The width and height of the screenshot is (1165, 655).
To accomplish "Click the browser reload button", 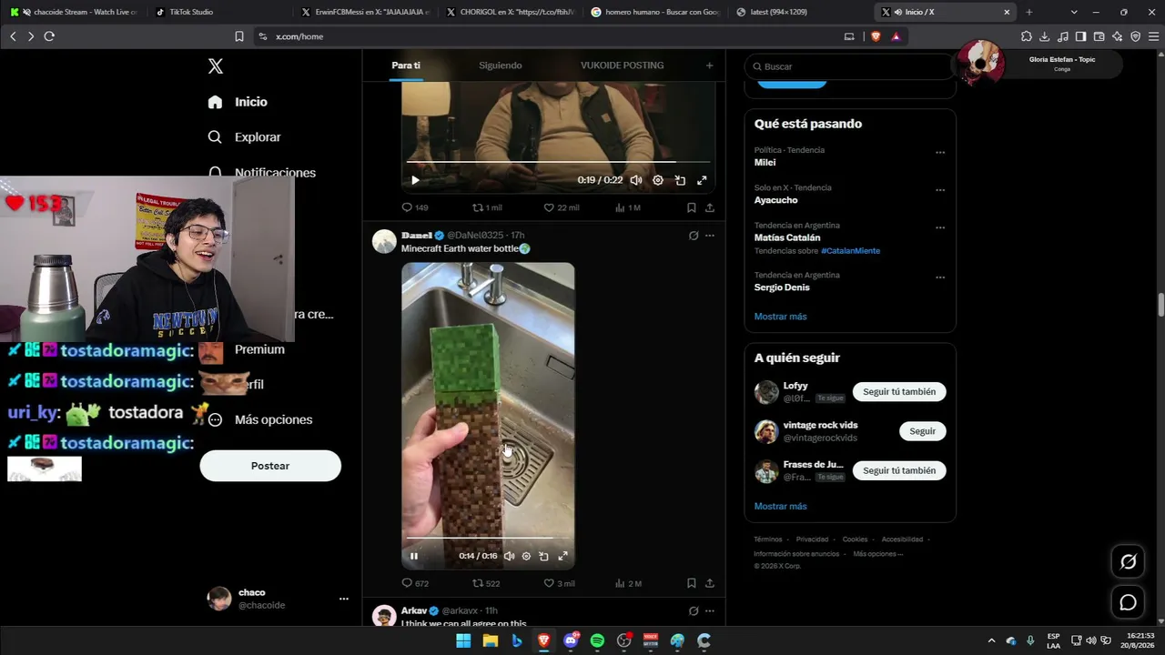I will tap(49, 36).
